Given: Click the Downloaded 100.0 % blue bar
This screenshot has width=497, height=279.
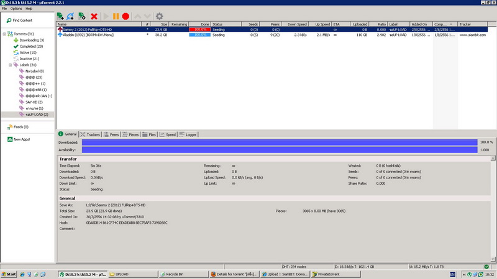Looking at the screenshot, I should (x=280, y=143).
